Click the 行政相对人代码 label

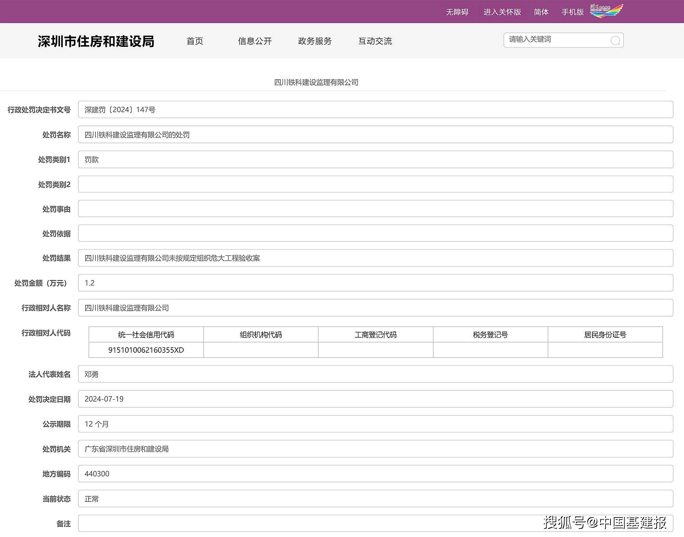click(x=46, y=333)
